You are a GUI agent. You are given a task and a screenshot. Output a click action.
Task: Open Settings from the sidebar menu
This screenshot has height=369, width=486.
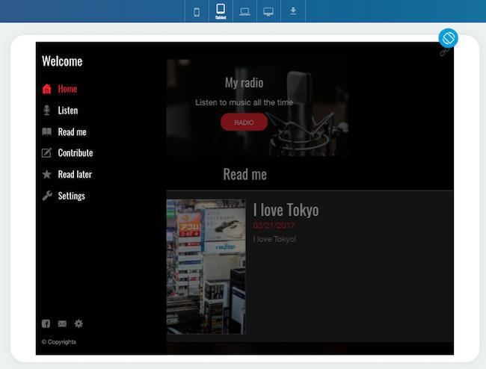point(71,196)
